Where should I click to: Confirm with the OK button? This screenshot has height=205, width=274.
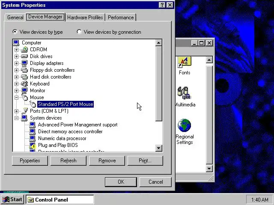tap(121, 182)
